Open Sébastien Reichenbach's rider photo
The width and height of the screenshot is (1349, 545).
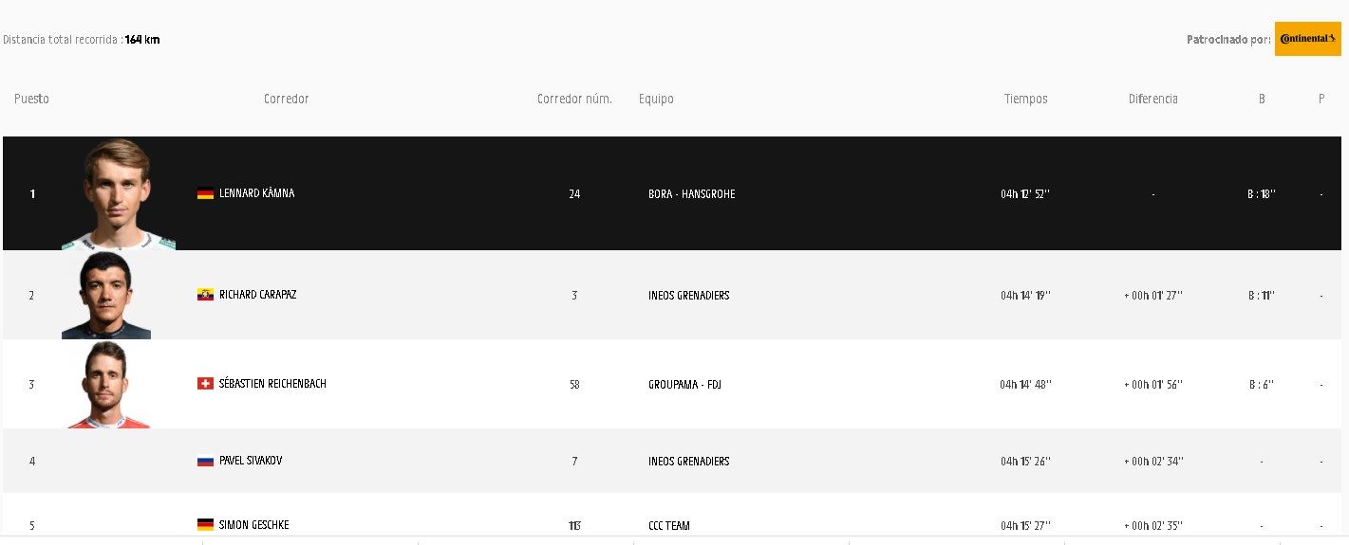coord(106,385)
